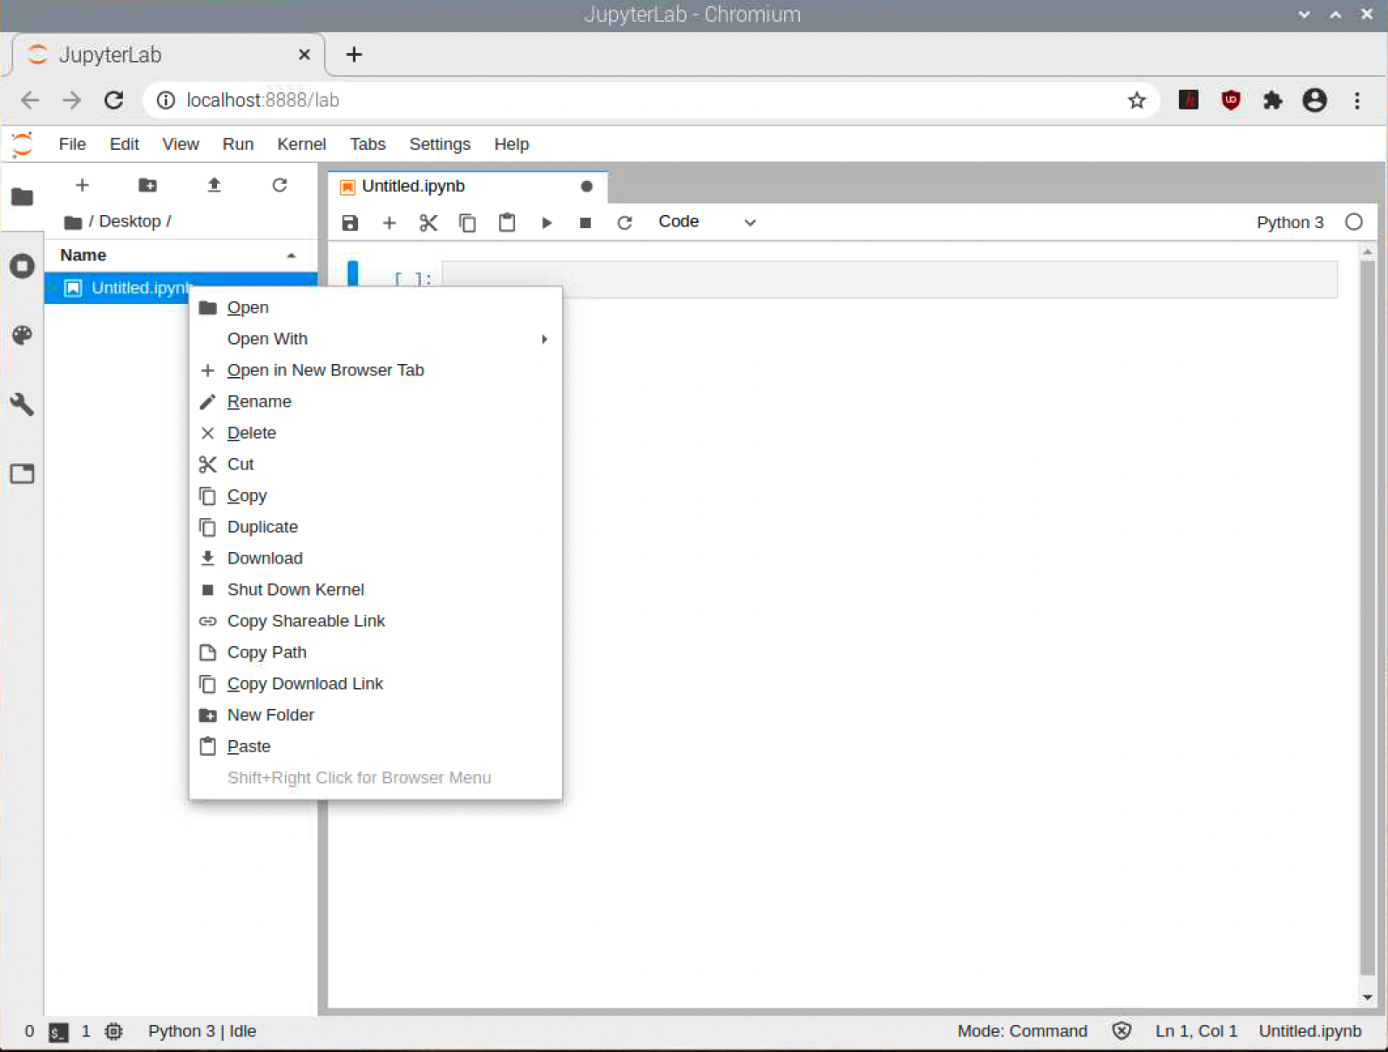Select Duplicate from the context menu
Screen dimensions: 1388x1052
coord(376,527)
